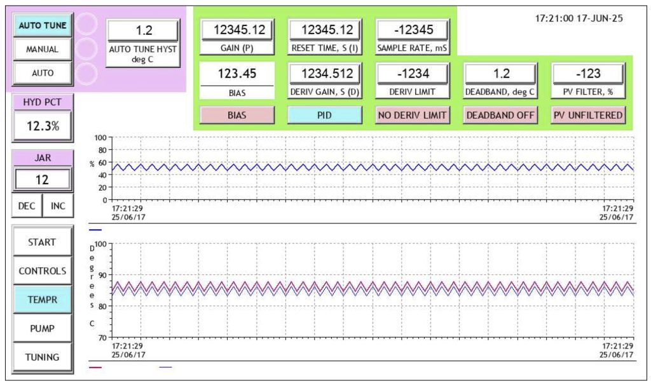Toggle the pink BIAS button

click(x=237, y=116)
